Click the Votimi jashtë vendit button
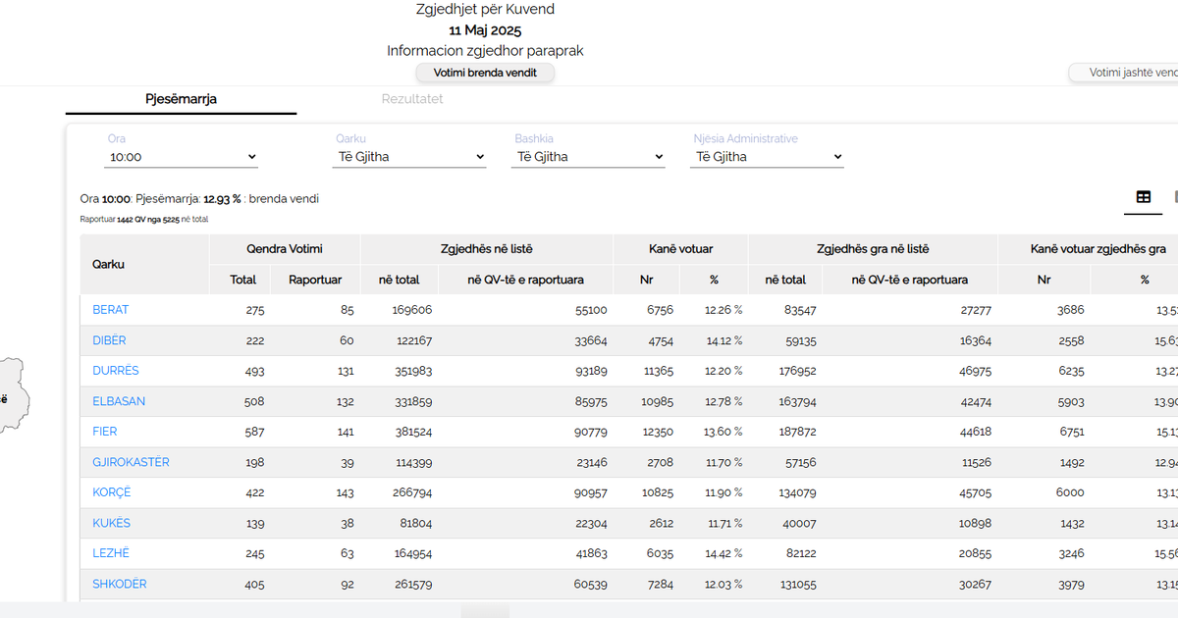 [1125, 73]
